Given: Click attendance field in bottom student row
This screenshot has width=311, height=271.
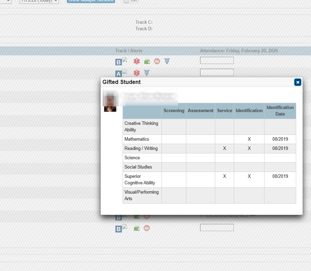Looking at the screenshot, I should (217, 227).
